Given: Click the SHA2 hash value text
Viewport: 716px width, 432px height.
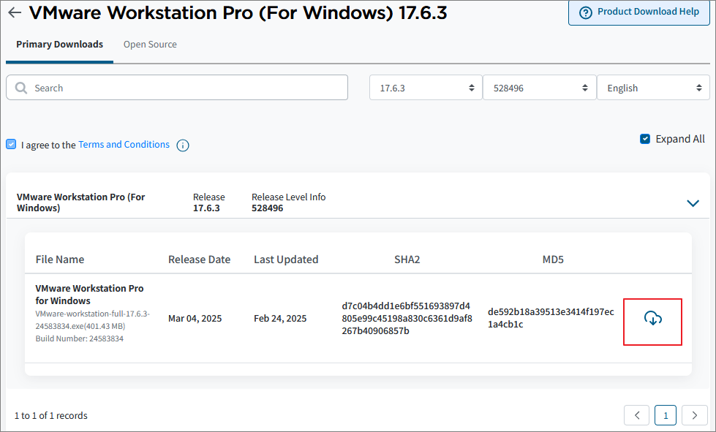Looking at the screenshot, I should click(x=407, y=318).
